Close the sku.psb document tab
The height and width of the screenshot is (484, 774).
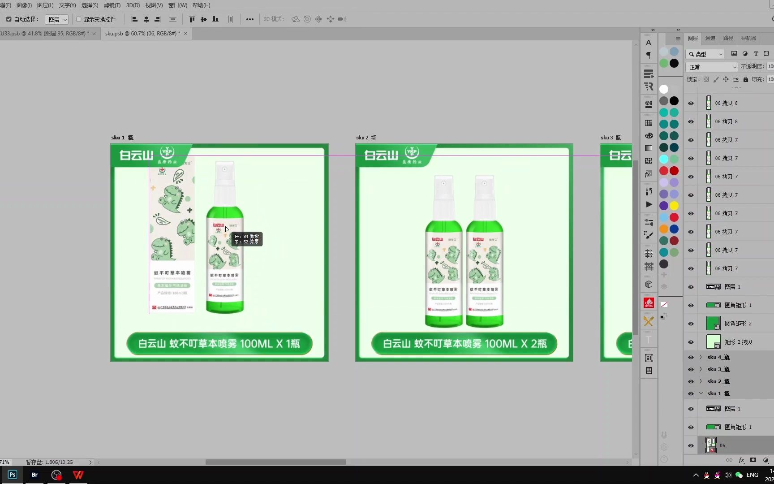185,34
